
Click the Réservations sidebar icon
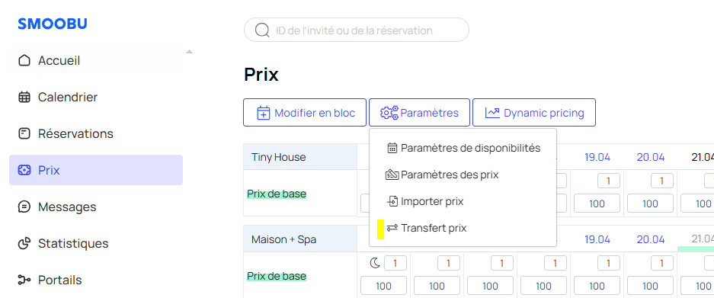(24, 133)
